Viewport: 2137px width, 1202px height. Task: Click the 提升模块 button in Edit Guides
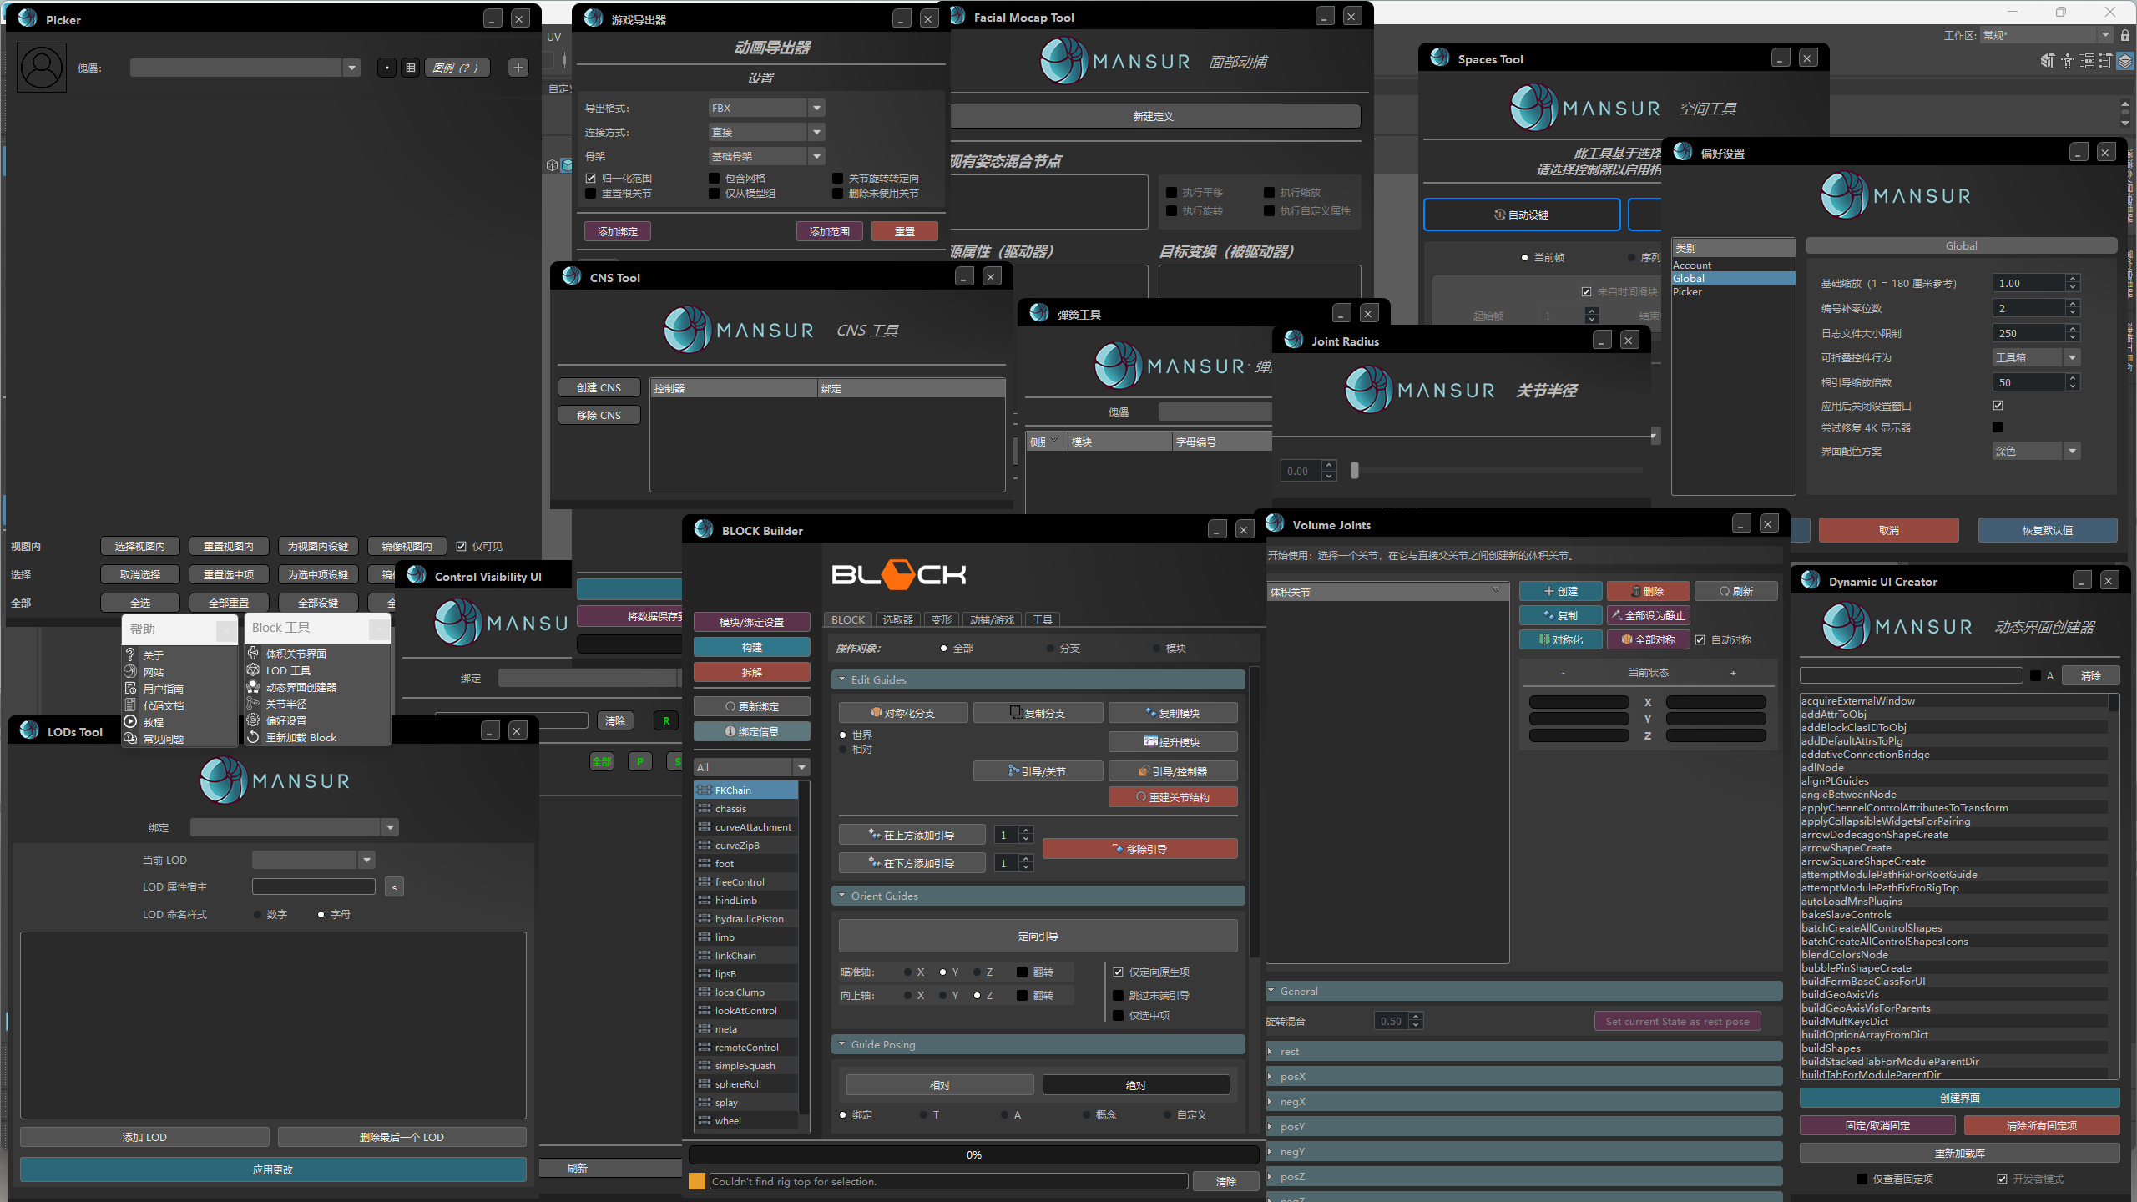pyautogui.click(x=1173, y=742)
